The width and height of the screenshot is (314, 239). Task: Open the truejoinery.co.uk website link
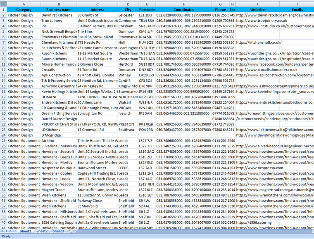[x=262, y=21]
